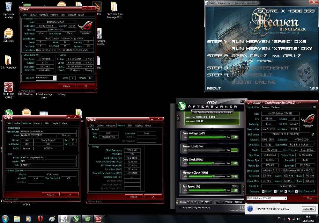Click the Memory Clock (MHz) slider track
This screenshot has height=223, width=319.
pos(207,176)
